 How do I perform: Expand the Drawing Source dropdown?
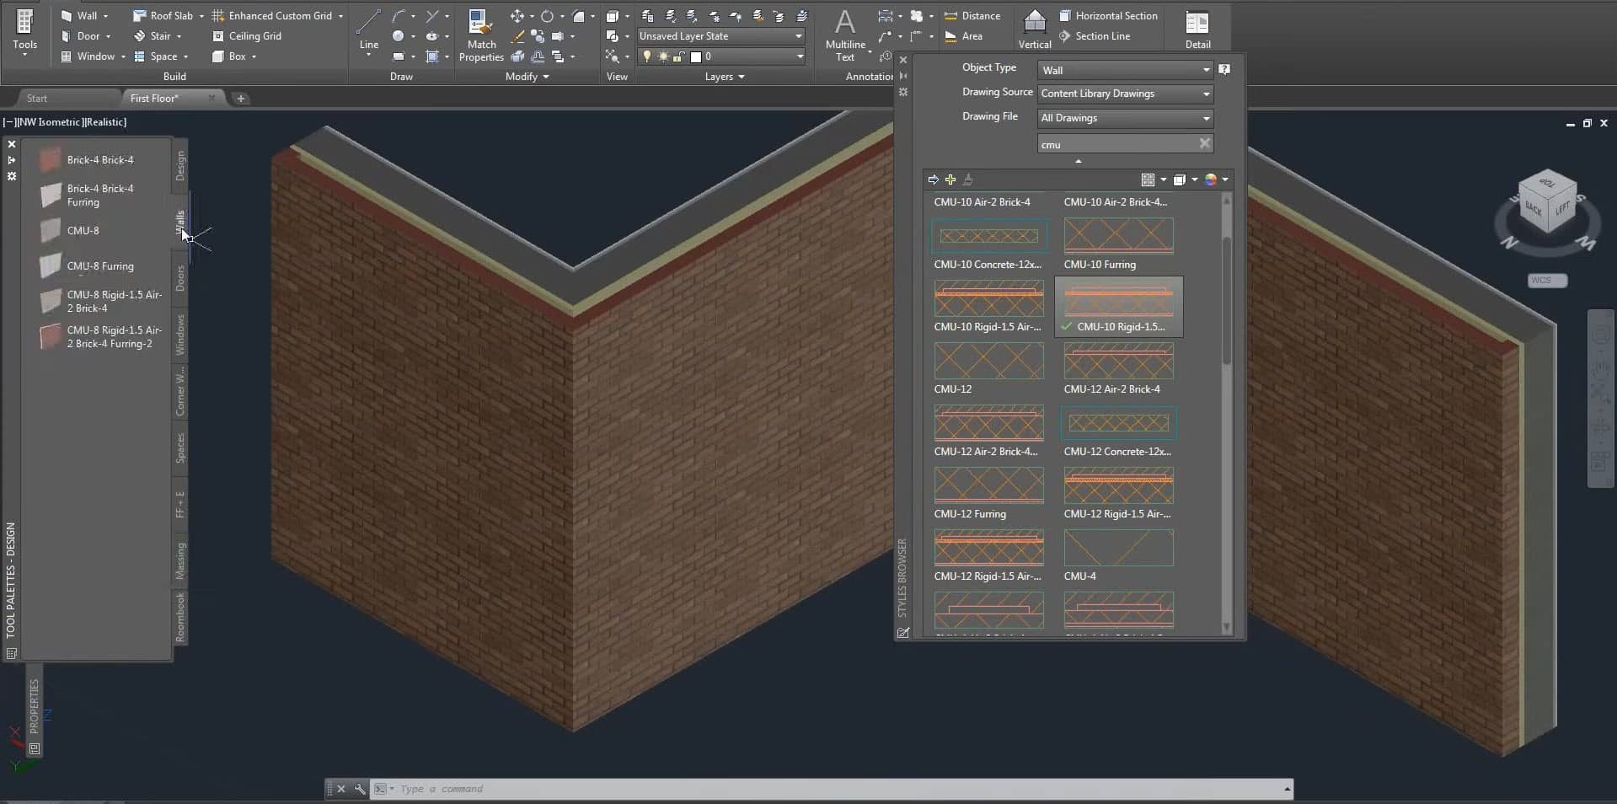point(1124,94)
